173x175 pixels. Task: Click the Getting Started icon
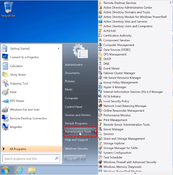[4, 48]
